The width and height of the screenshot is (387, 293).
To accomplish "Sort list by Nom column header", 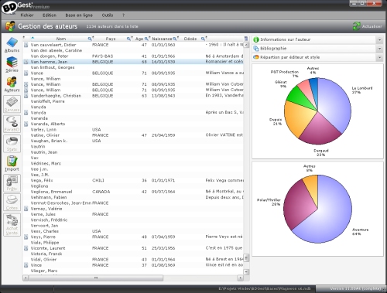I will (x=61, y=39).
